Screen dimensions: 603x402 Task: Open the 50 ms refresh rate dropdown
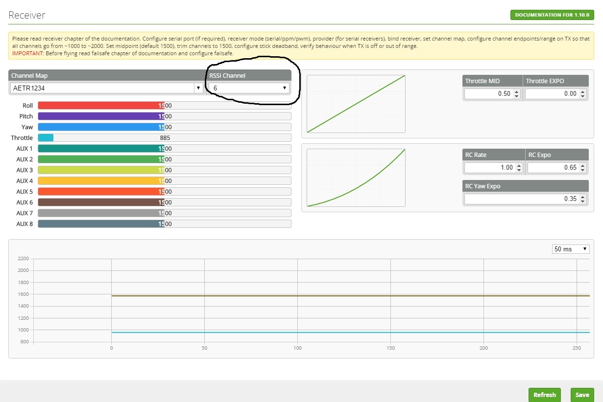[570, 249]
